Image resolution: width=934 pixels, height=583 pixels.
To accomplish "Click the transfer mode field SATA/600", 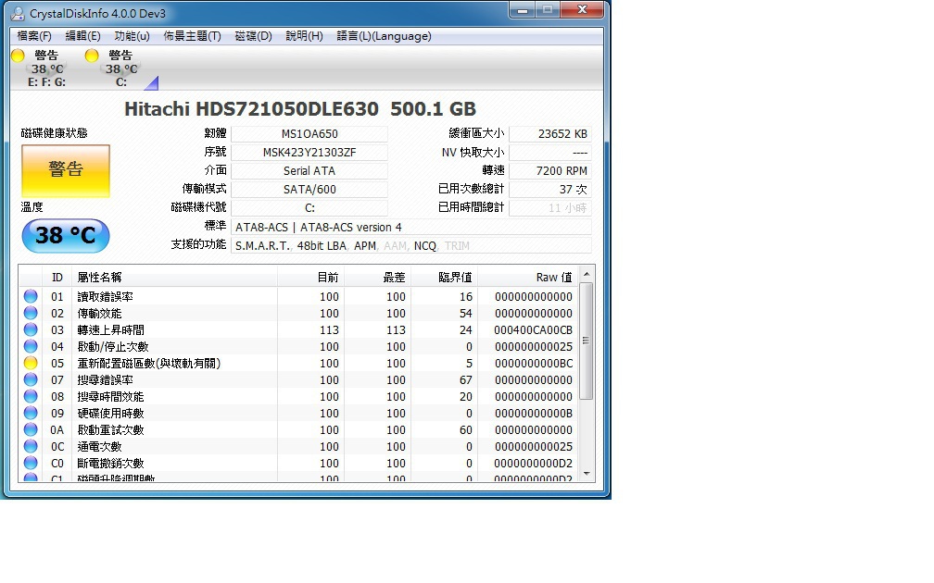I will tap(309, 189).
